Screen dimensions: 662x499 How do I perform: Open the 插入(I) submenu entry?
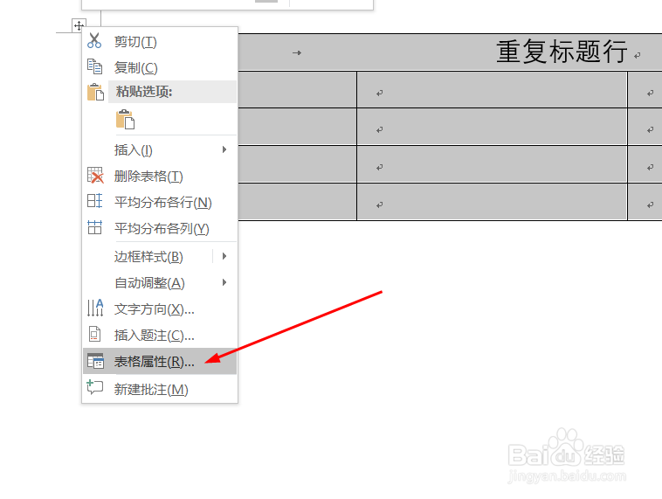(160, 150)
